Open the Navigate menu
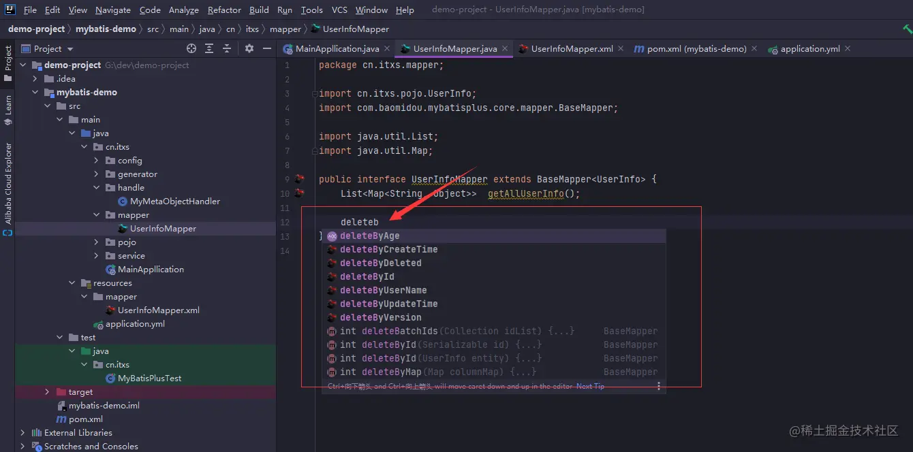This screenshot has width=913, height=452. tap(113, 10)
